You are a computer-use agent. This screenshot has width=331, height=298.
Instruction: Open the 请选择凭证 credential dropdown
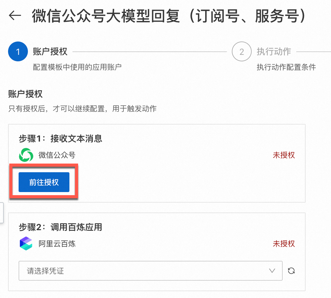146,271
